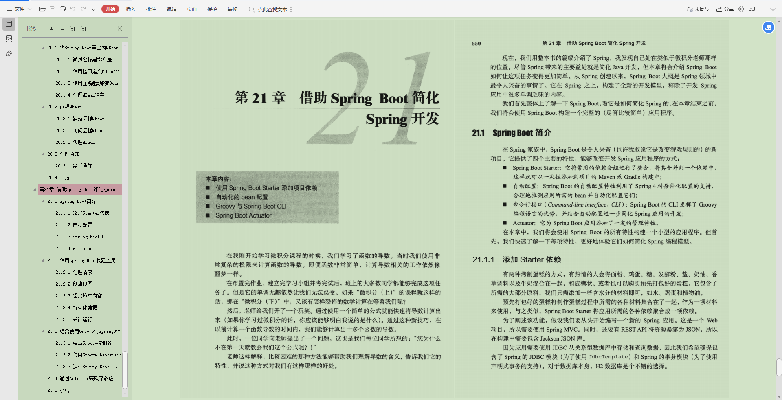
Task: Toggle the annotation pen panel in sidebar
Action: pyautogui.click(x=9, y=53)
